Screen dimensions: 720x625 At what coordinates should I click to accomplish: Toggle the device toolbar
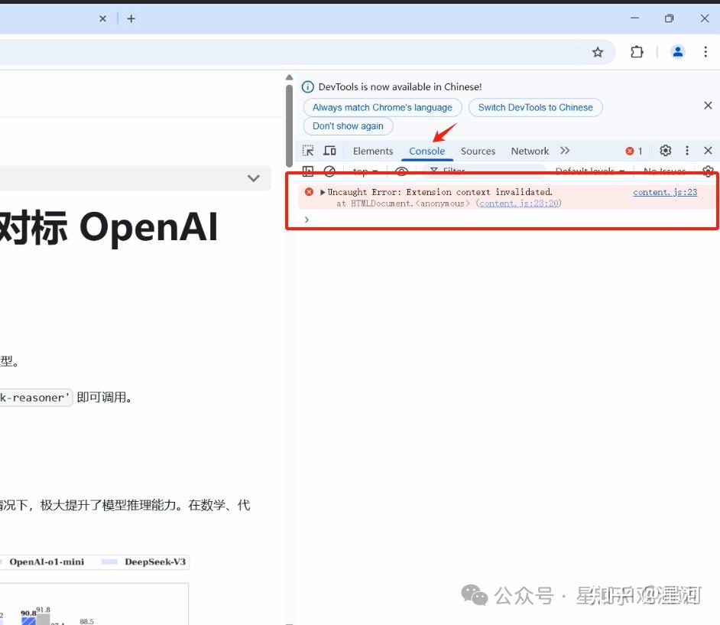329,151
